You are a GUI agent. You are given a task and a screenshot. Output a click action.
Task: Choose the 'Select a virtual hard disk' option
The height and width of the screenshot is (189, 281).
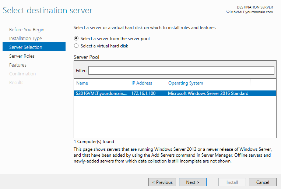click(76, 46)
